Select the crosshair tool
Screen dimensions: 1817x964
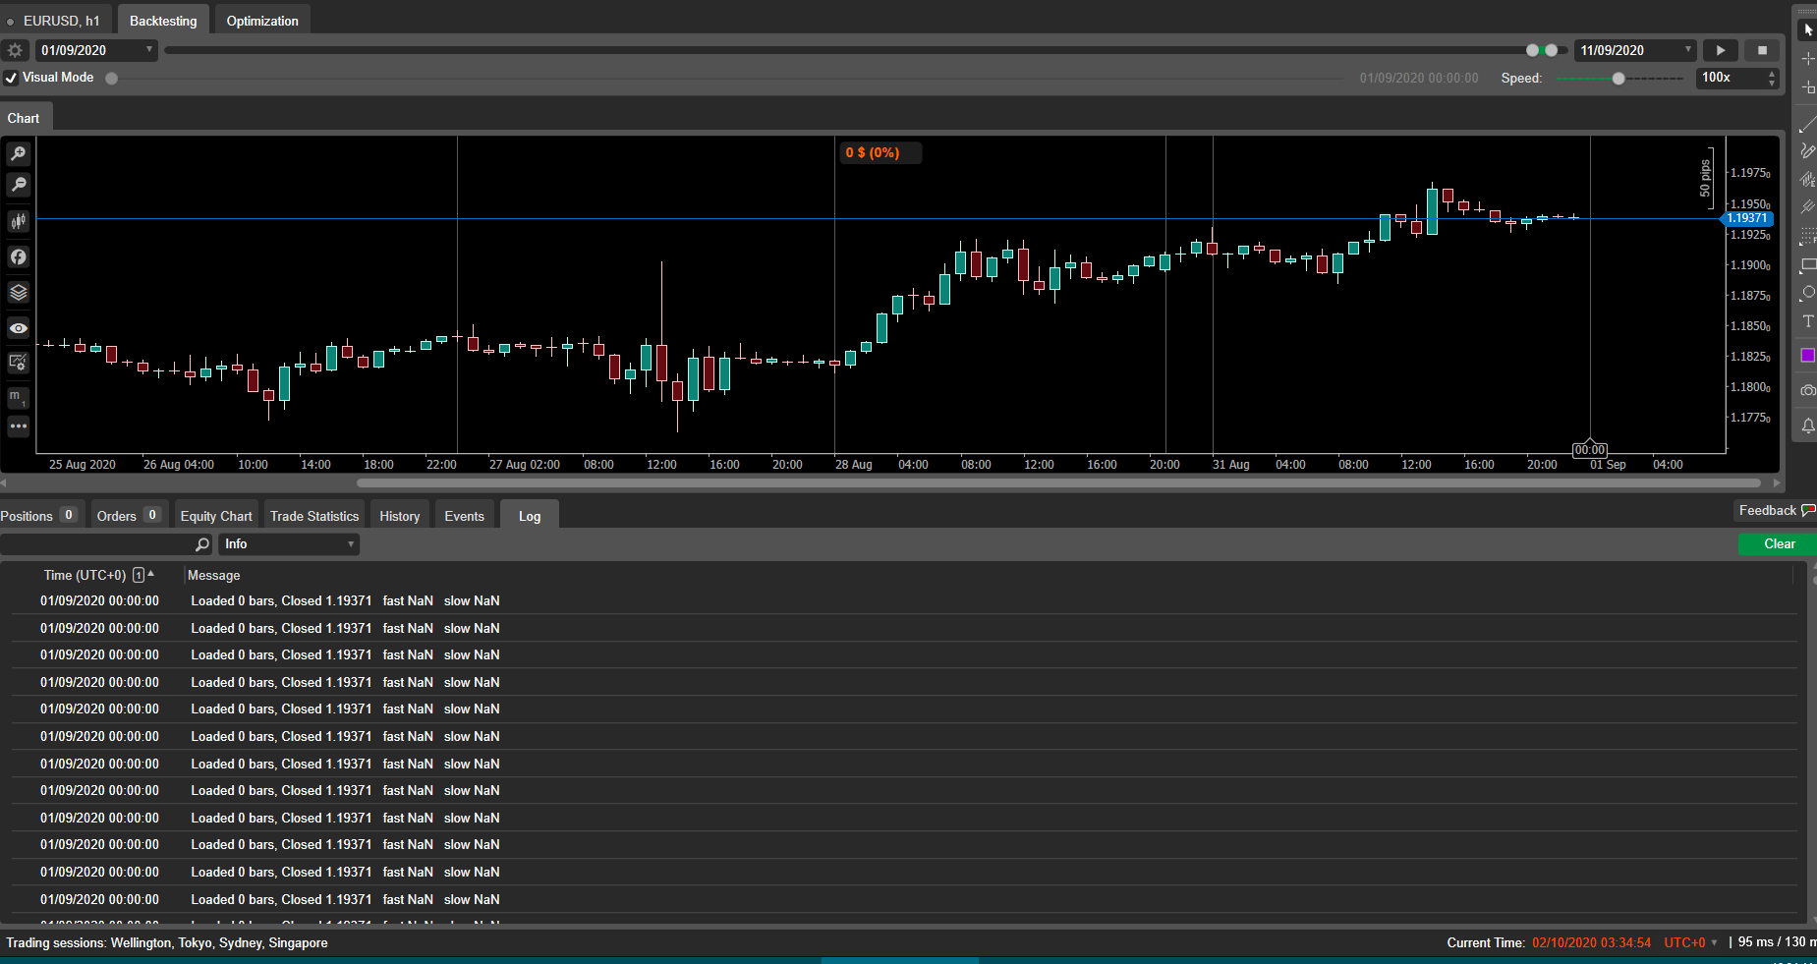click(x=1807, y=59)
